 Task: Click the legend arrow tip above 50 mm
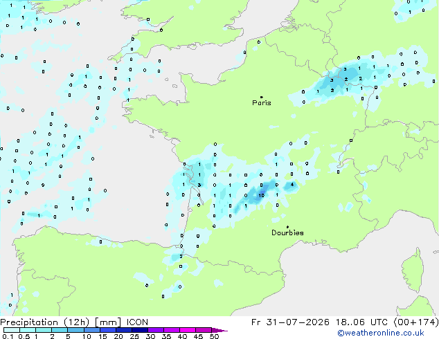tap(219, 330)
